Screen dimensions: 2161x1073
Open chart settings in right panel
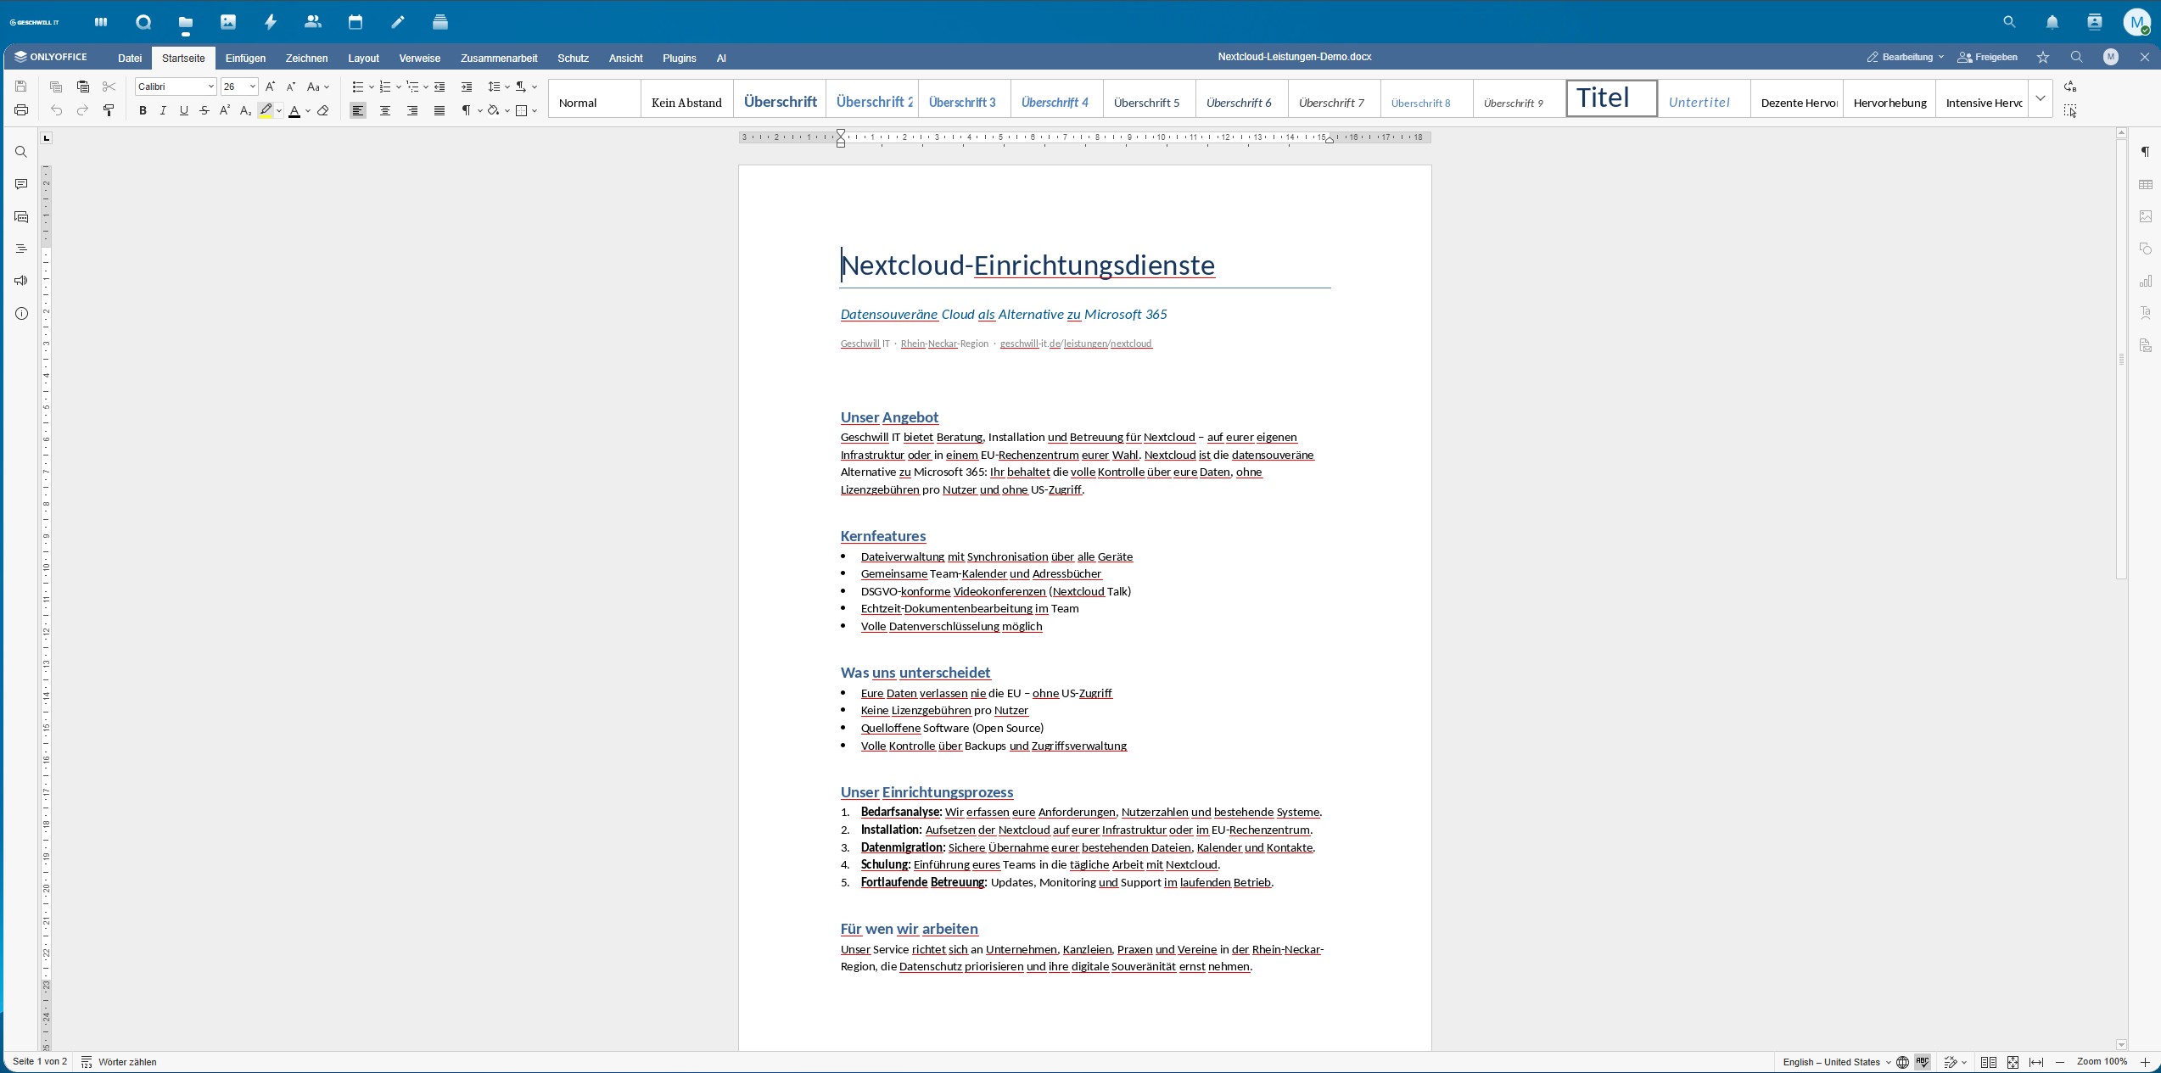tap(2145, 281)
